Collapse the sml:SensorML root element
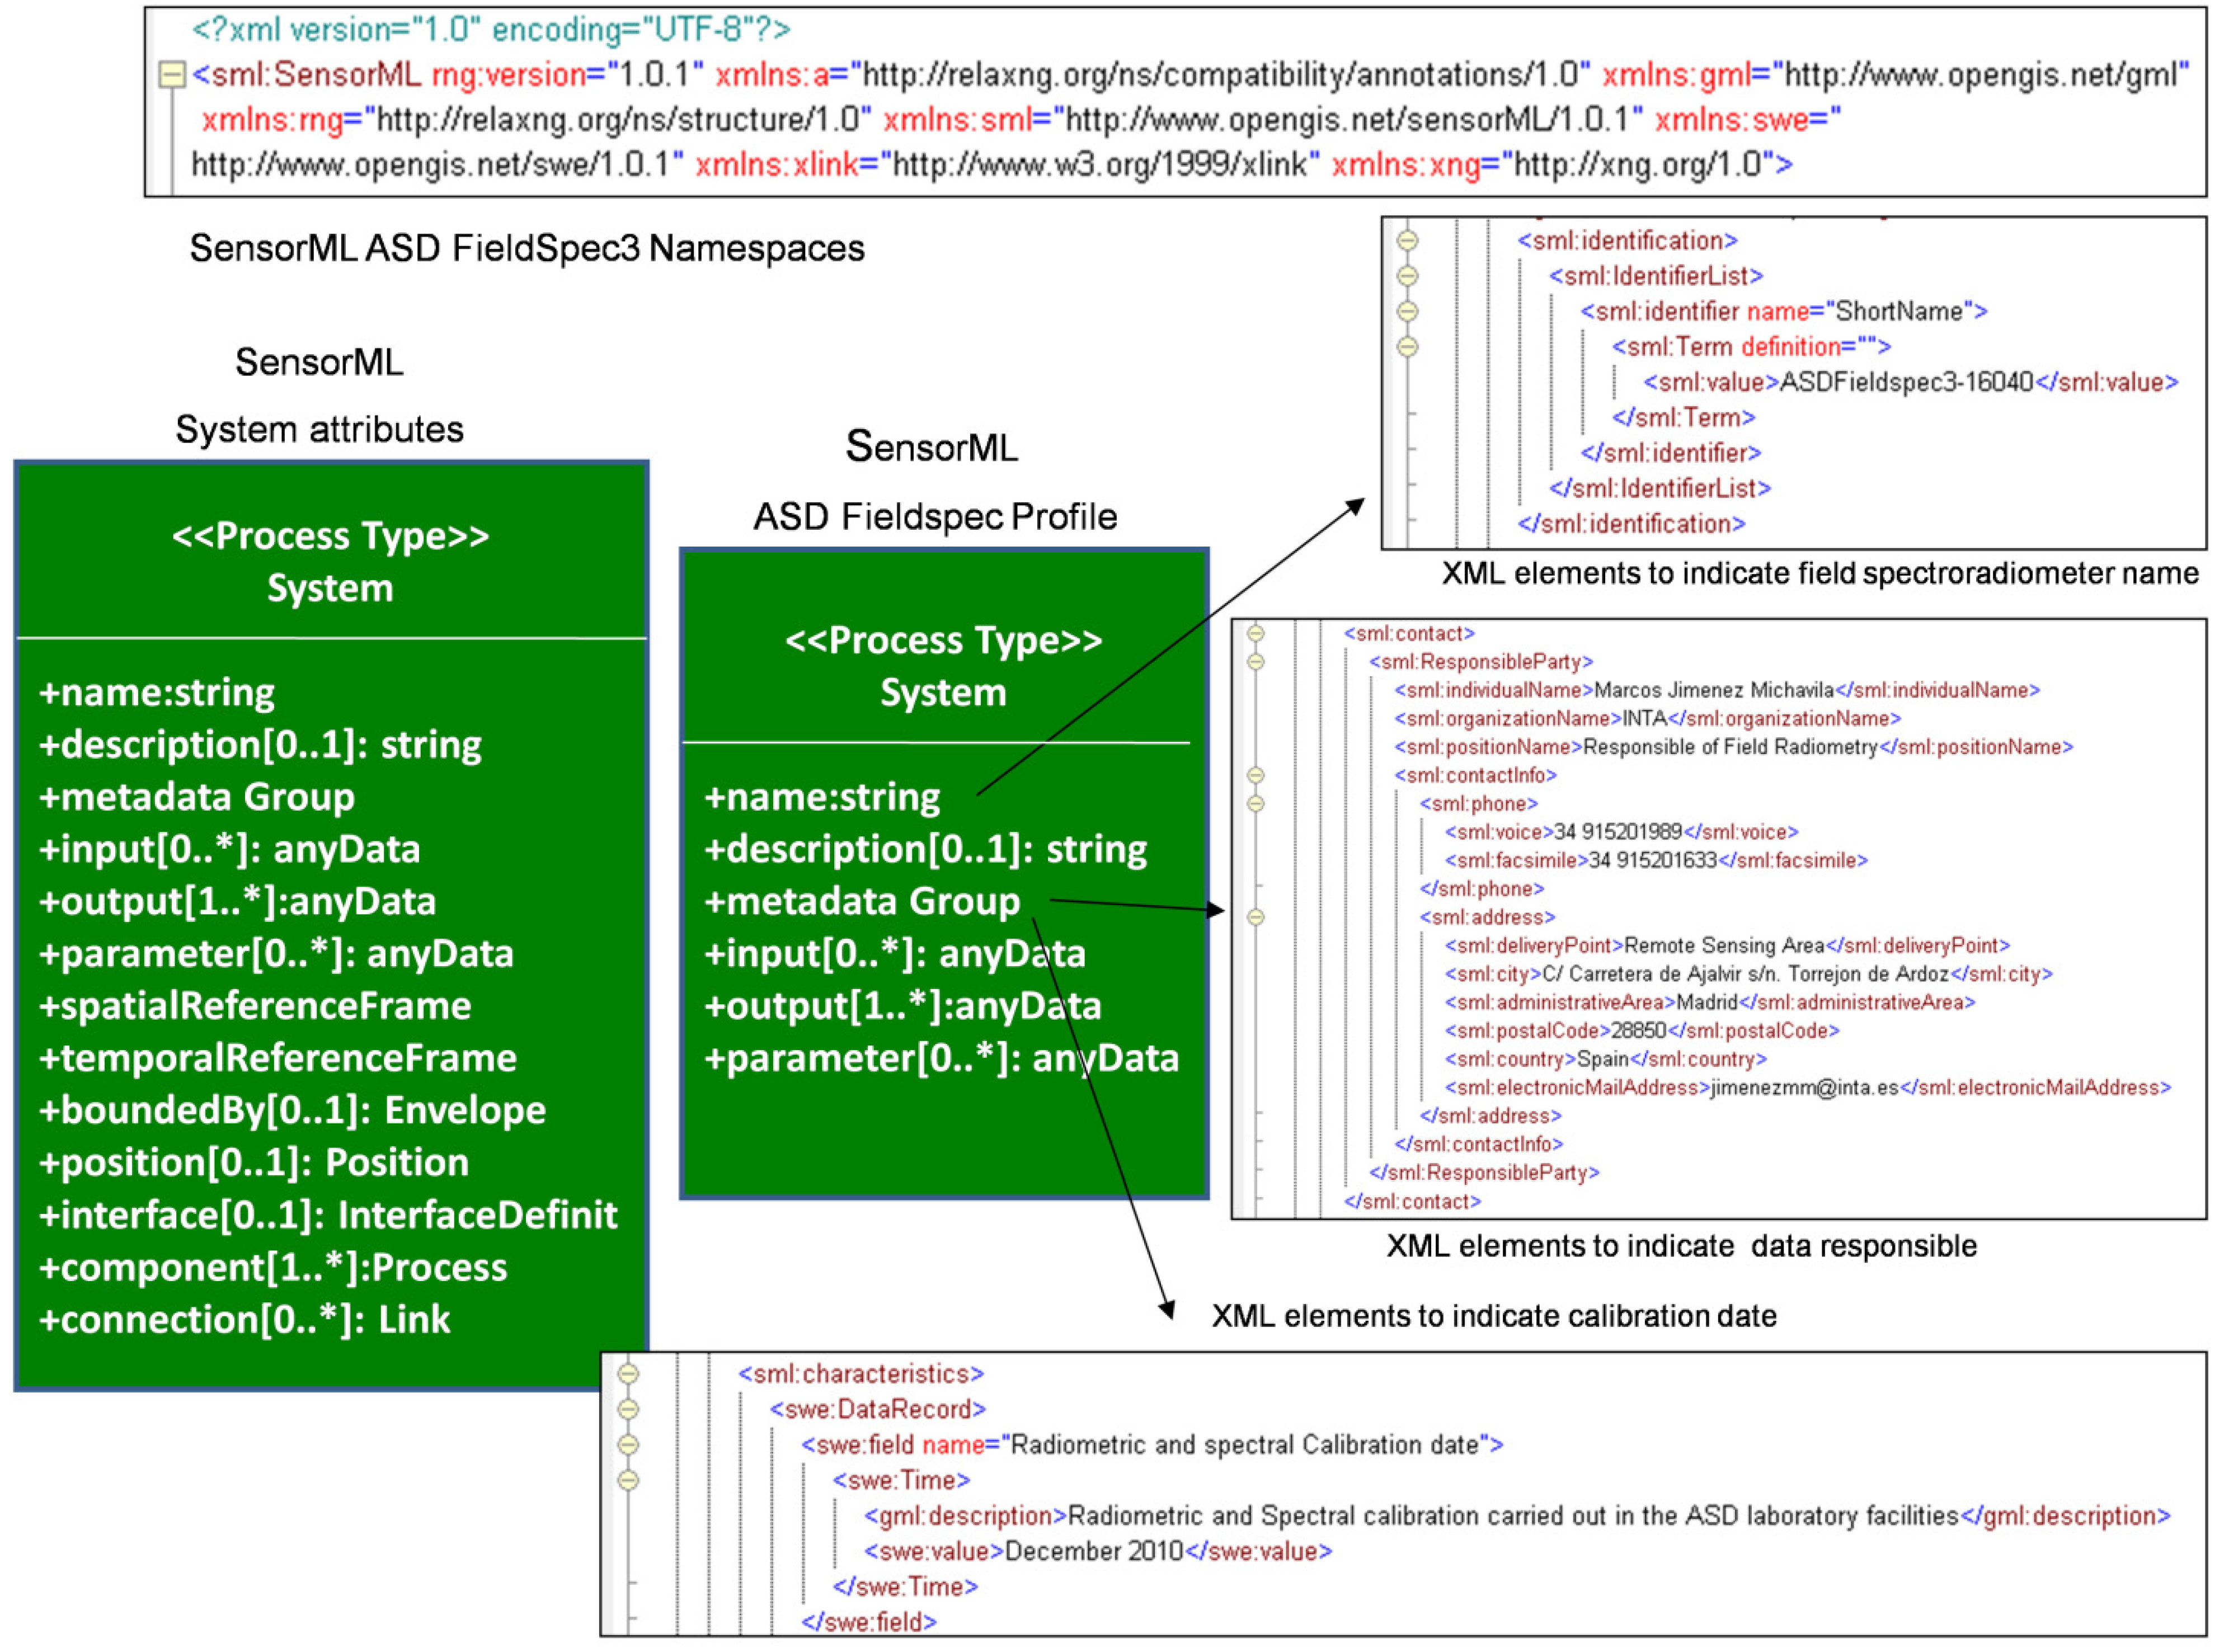 click(x=172, y=75)
